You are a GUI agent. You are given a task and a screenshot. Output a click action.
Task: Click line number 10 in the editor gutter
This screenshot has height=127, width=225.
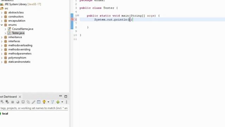pos(75,35)
